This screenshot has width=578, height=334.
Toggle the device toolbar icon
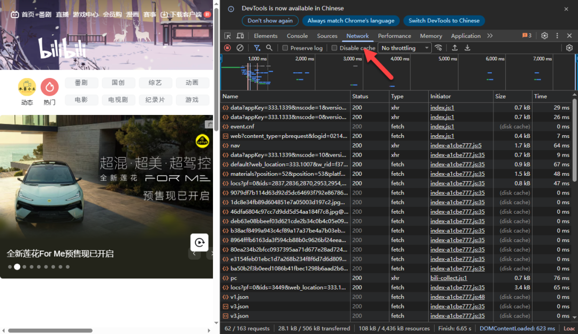(x=240, y=36)
